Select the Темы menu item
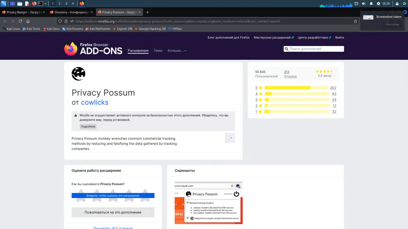408x229 pixels. click(158, 51)
